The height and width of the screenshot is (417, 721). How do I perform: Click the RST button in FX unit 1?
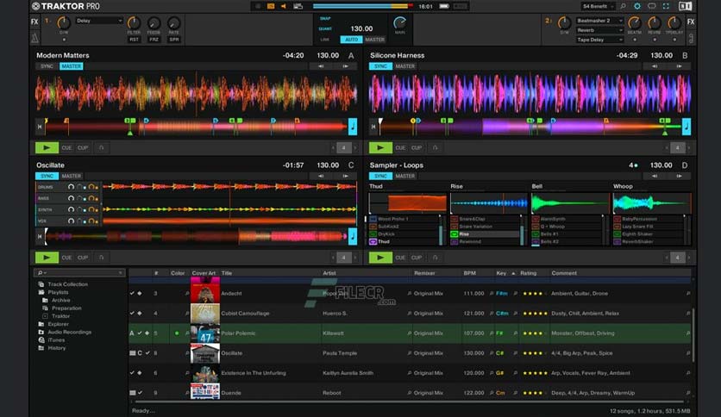tap(134, 40)
